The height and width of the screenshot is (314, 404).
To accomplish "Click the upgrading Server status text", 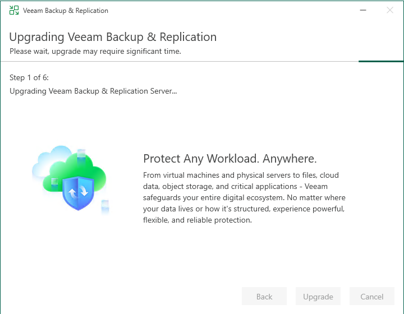I will tap(93, 91).
